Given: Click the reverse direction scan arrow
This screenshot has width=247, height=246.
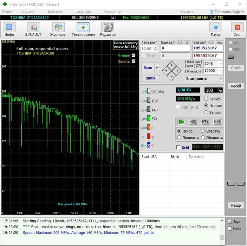Looking at the screenshot, I should coord(193,122).
